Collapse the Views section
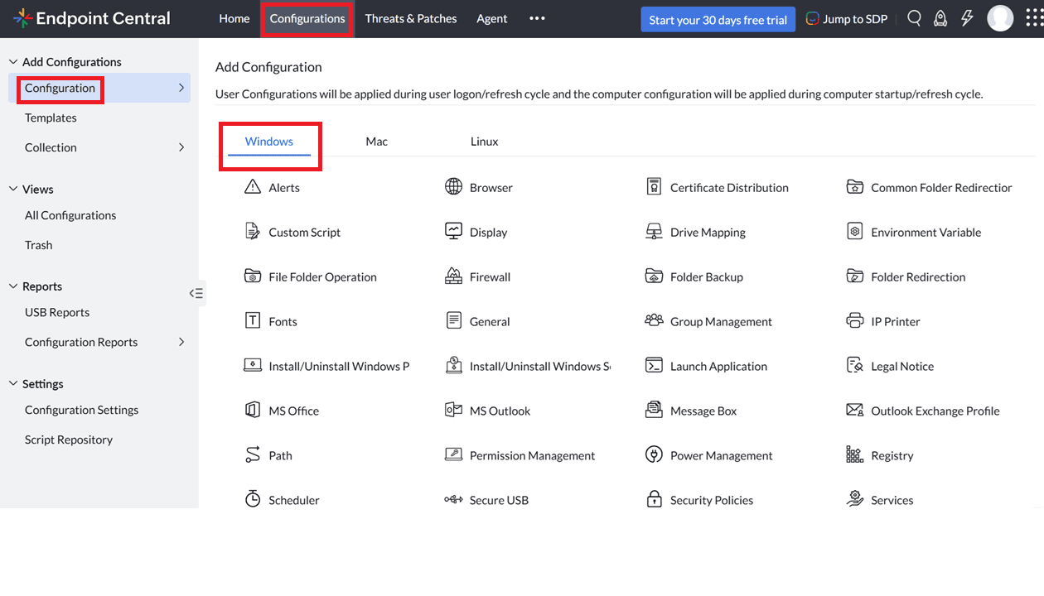The width and height of the screenshot is (1044, 596). (x=13, y=190)
